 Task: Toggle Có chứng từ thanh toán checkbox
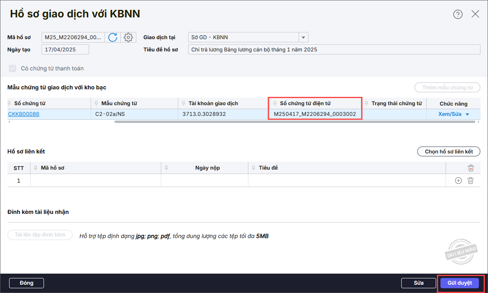13,68
